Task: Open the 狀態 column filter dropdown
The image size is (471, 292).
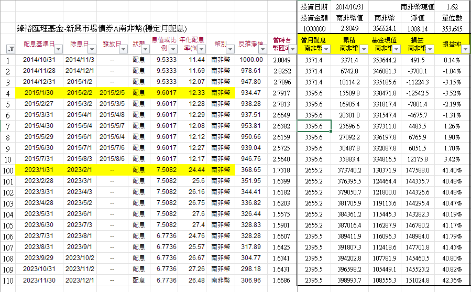Action: point(145,49)
